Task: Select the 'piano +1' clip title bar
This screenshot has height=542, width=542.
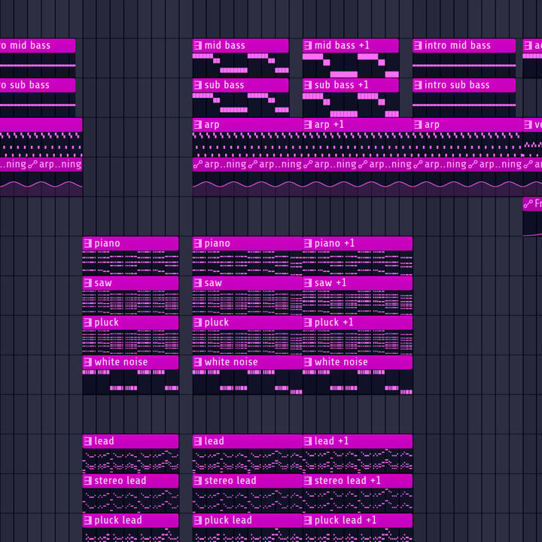Action: coord(361,244)
